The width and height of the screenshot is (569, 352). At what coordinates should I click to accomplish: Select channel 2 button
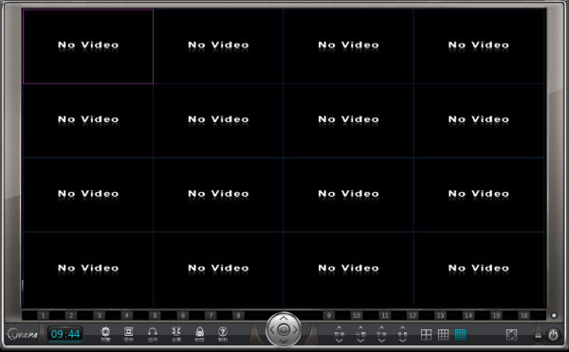coord(71,315)
